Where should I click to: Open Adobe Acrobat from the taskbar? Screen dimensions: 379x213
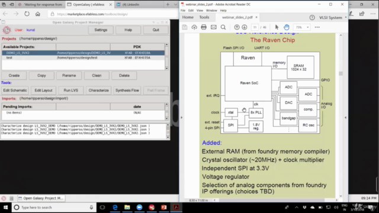pyautogui.click(x=176, y=207)
